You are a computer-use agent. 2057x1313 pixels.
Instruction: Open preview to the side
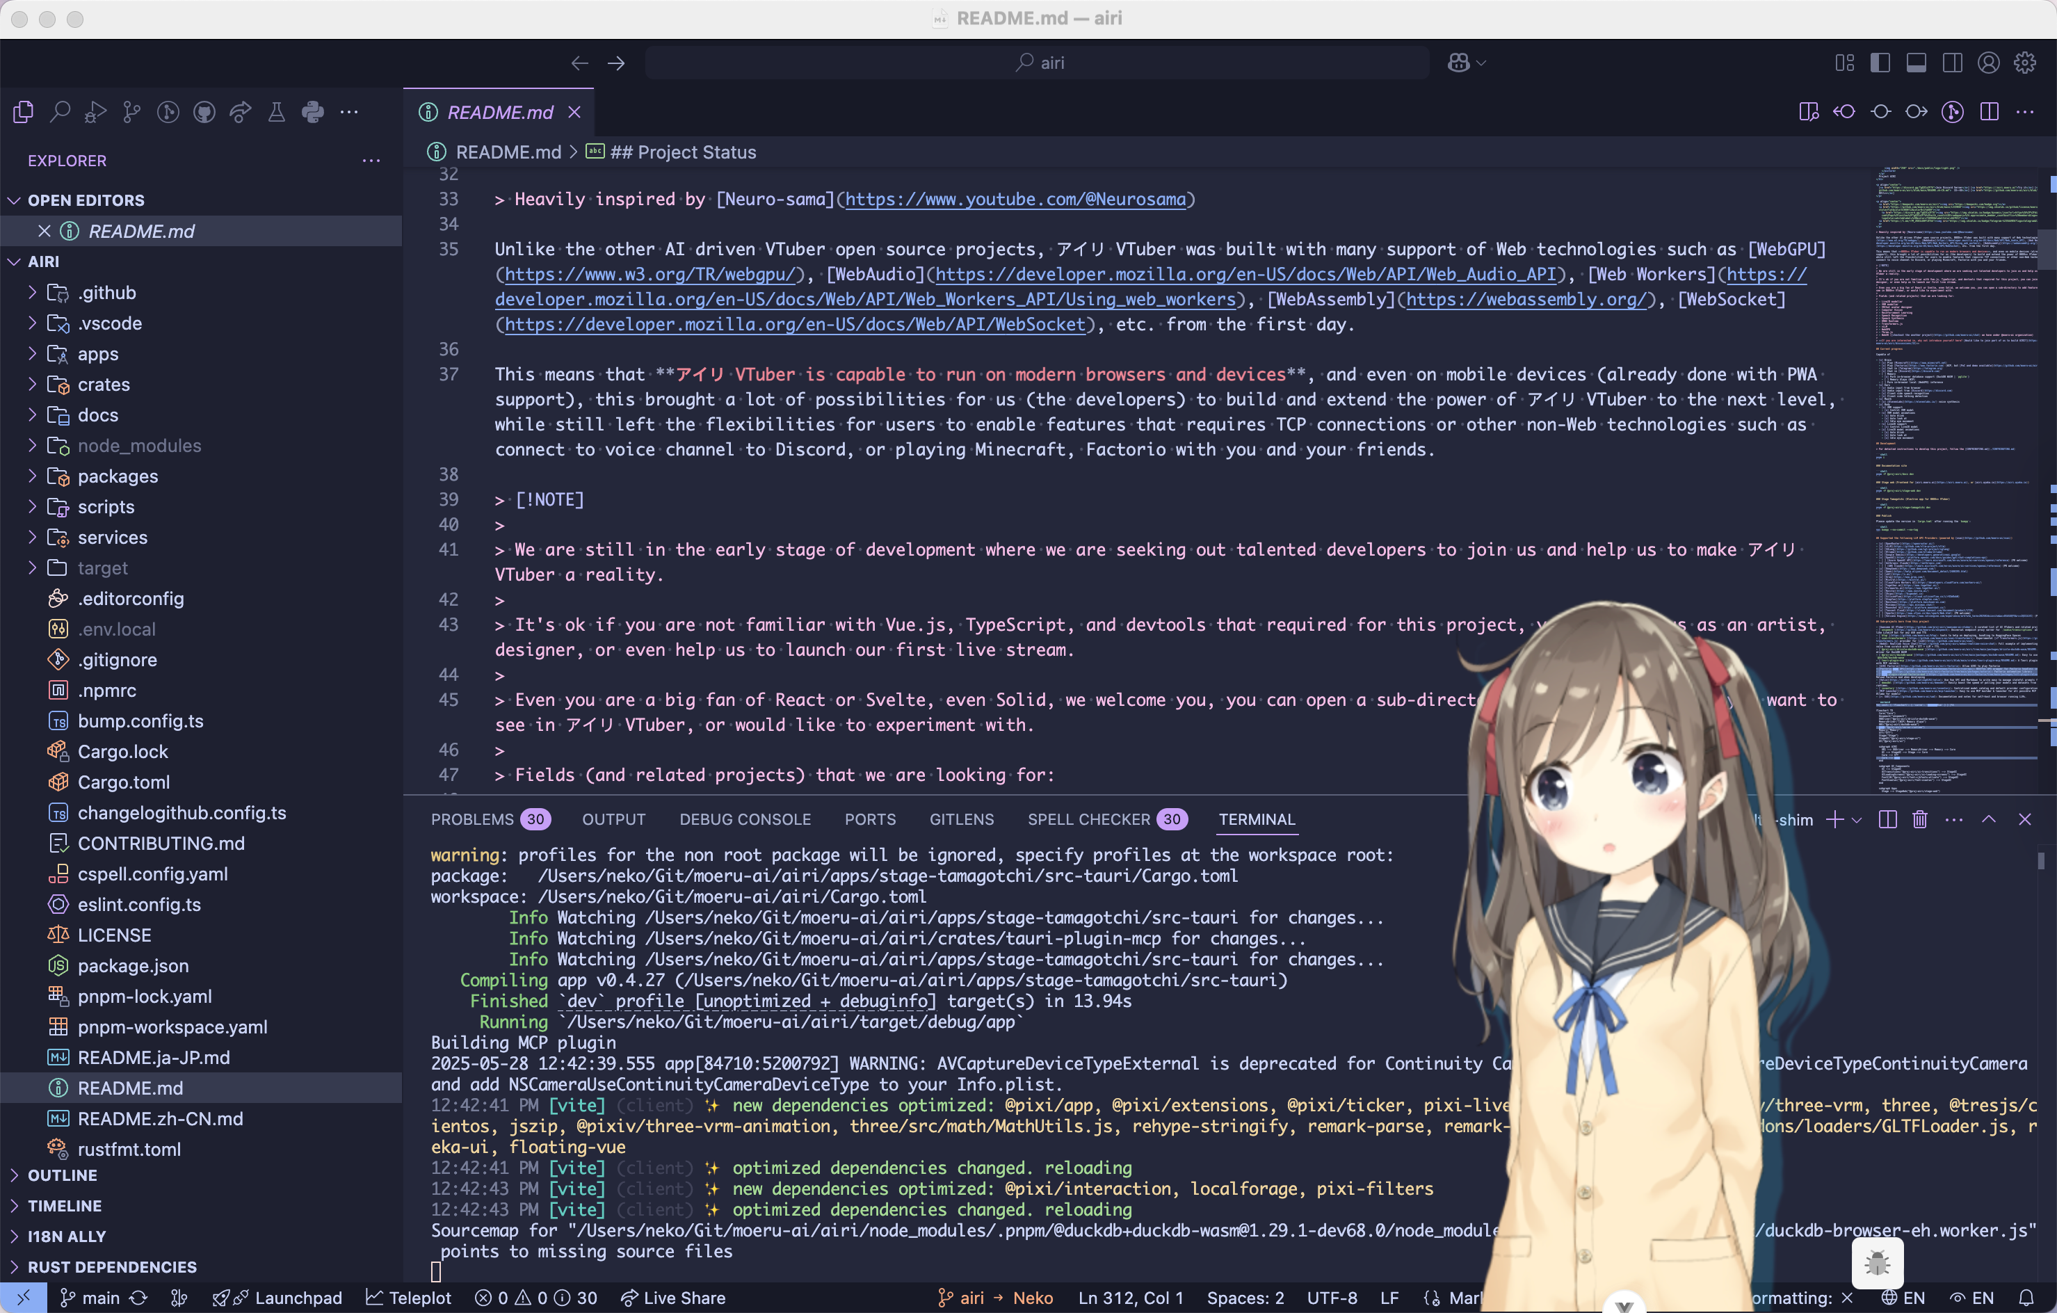pyautogui.click(x=1809, y=112)
